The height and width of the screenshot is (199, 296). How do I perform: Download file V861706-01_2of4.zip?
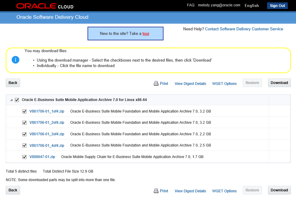click(47, 123)
